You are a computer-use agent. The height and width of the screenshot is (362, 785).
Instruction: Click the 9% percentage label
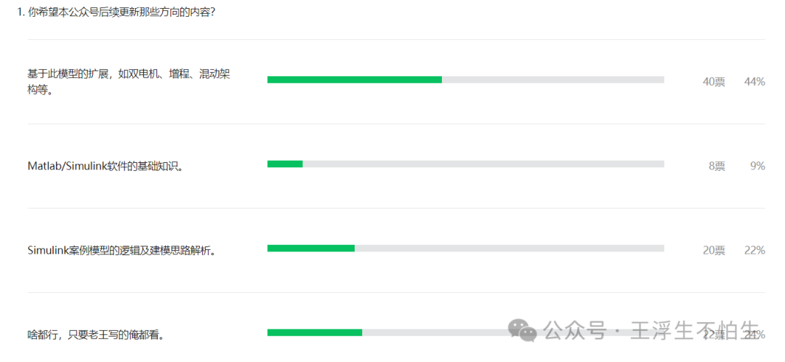tap(757, 166)
